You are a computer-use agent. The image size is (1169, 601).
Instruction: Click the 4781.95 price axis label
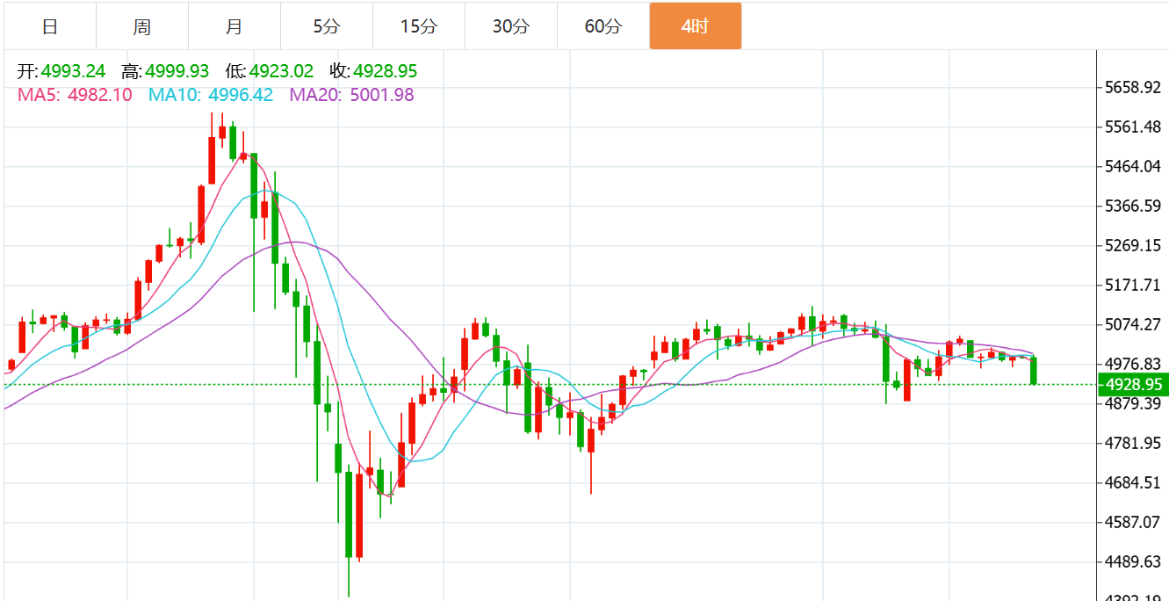point(1134,444)
